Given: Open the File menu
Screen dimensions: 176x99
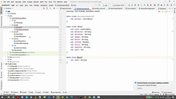Looking at the screenshot, I should pos(5,2).
